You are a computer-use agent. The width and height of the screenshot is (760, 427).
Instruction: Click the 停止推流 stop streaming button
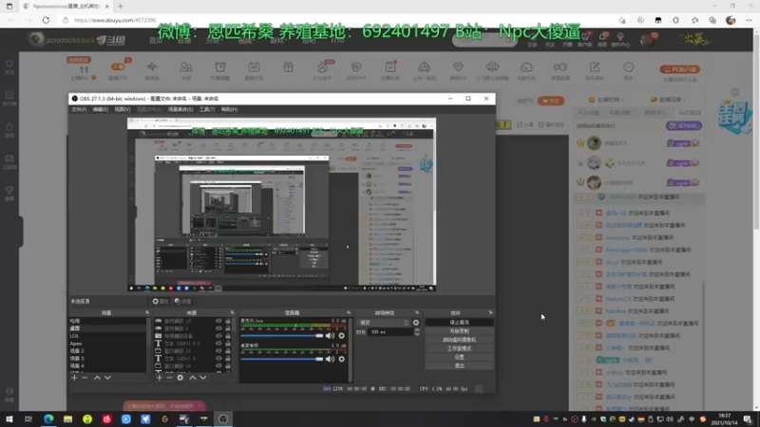459,323
